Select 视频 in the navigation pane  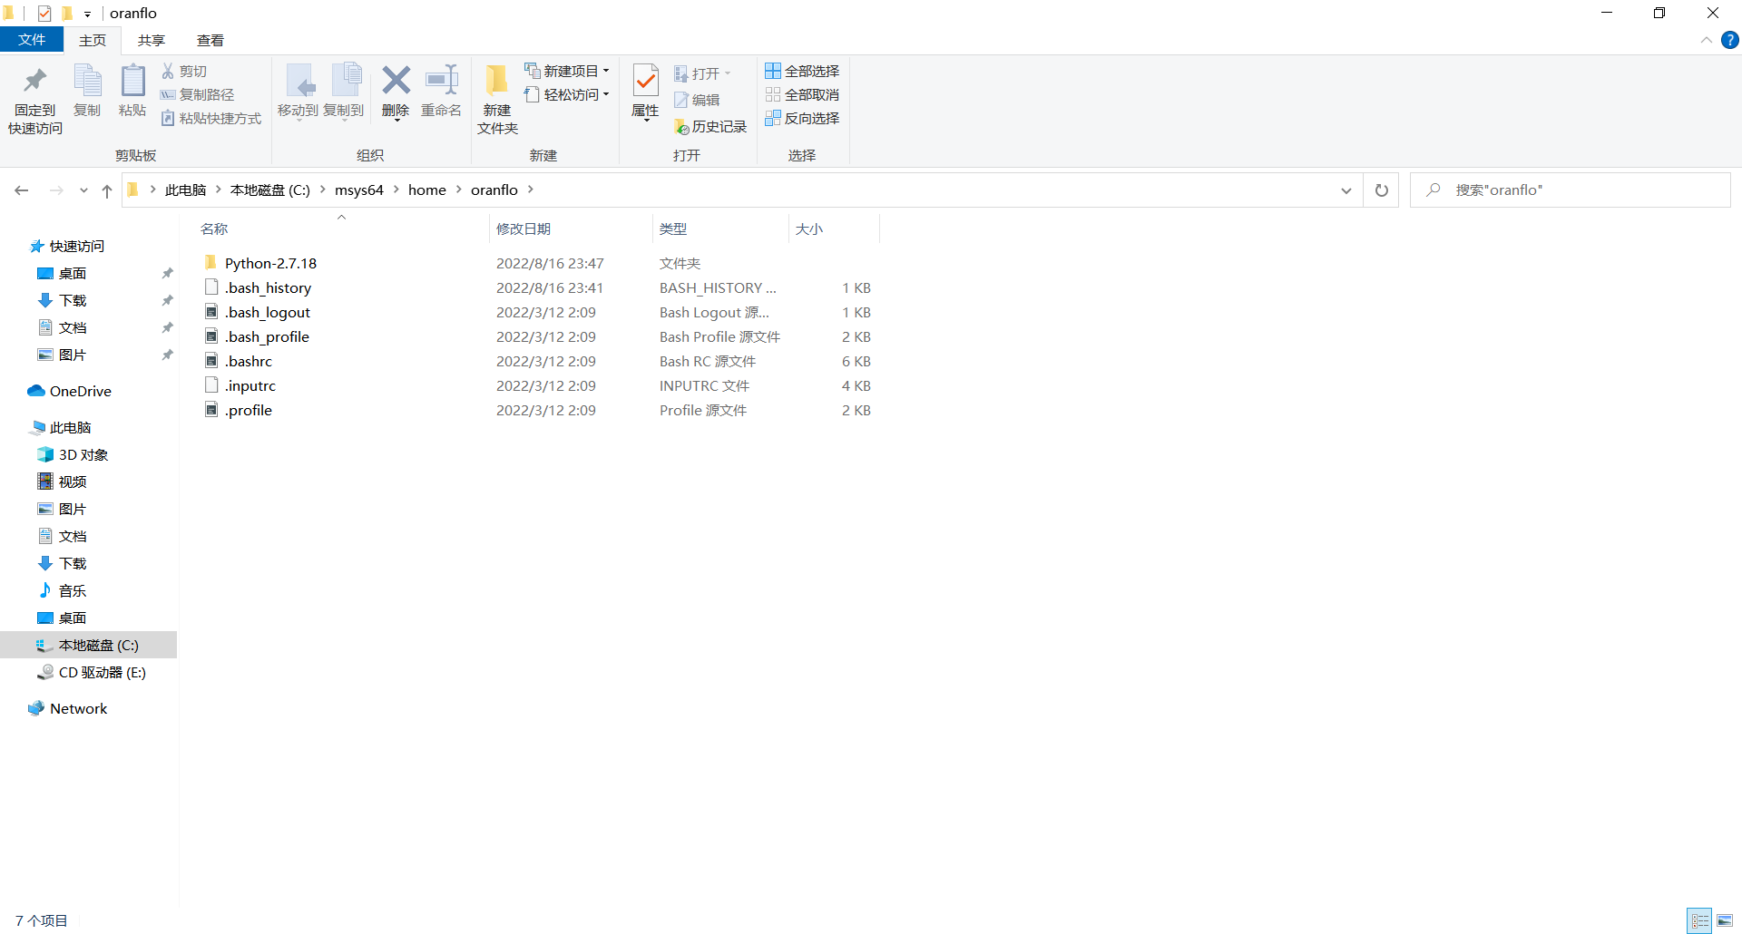click(73, 482)
